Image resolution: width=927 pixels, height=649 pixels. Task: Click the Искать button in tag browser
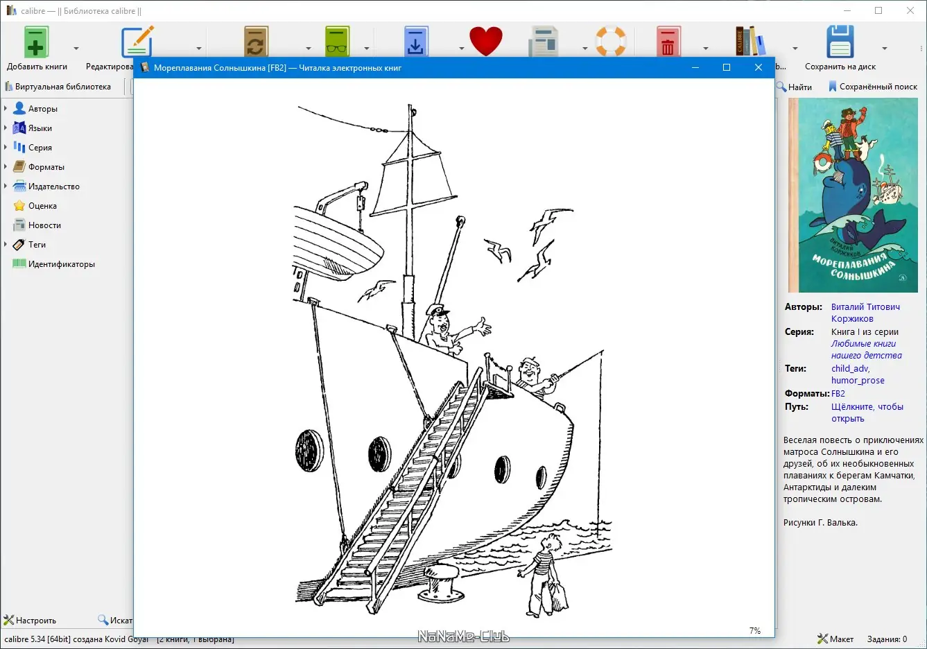point(115,621)
